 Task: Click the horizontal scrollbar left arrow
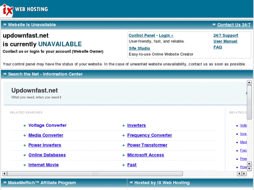[5, 174]
